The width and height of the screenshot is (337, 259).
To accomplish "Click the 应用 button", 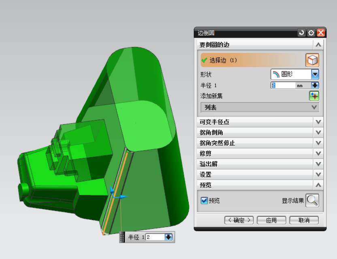I will coord(271,220).
